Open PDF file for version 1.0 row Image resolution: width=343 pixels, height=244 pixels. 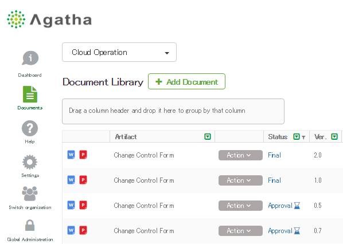tap(83, 180)
